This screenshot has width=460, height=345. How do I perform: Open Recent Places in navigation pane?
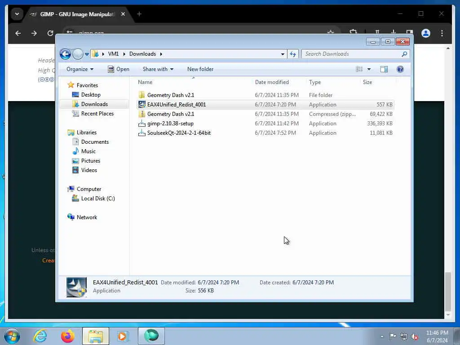(x=97, y=114)
